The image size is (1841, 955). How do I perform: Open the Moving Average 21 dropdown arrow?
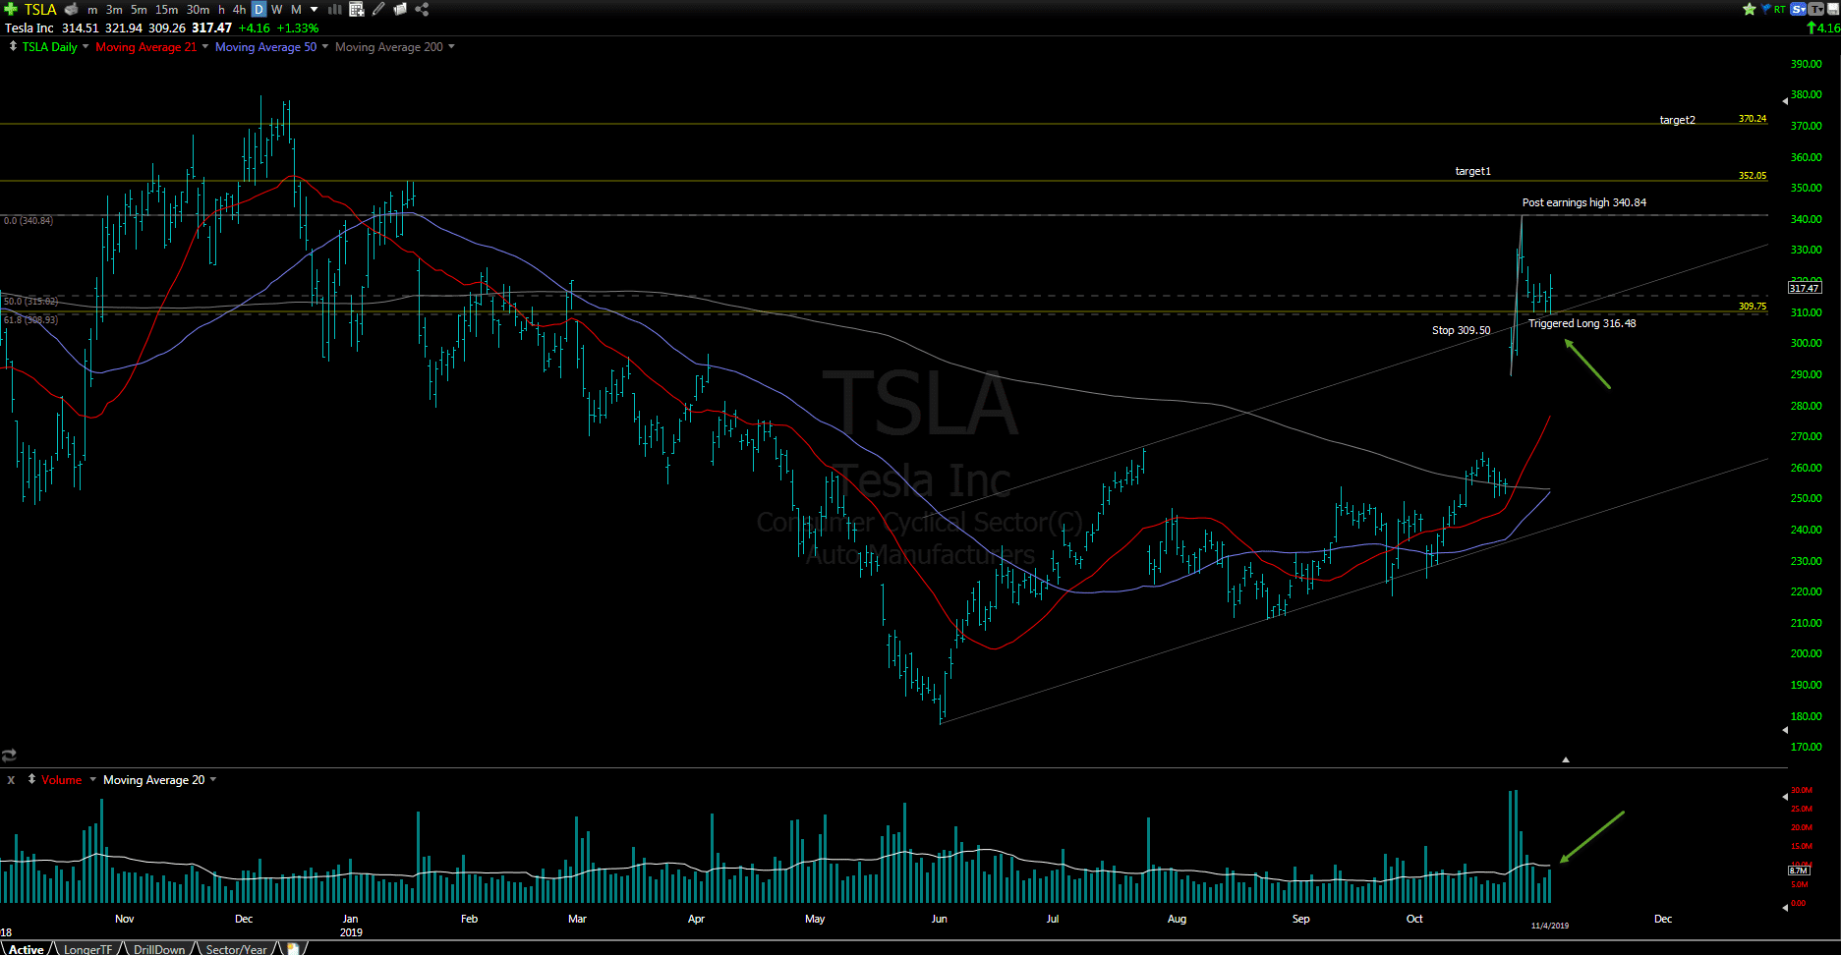tap(205, 46)
